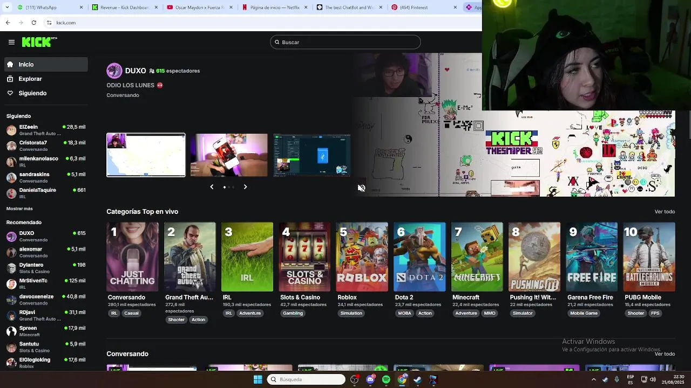Switch to The best ChatBot tab
This screenshot has height=388, width=691.
[x=349, y=8]
